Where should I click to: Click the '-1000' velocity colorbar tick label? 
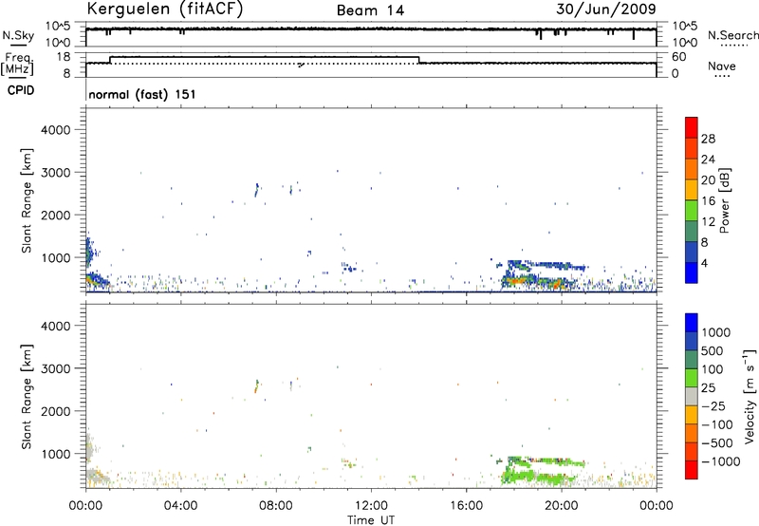point(721,461)
